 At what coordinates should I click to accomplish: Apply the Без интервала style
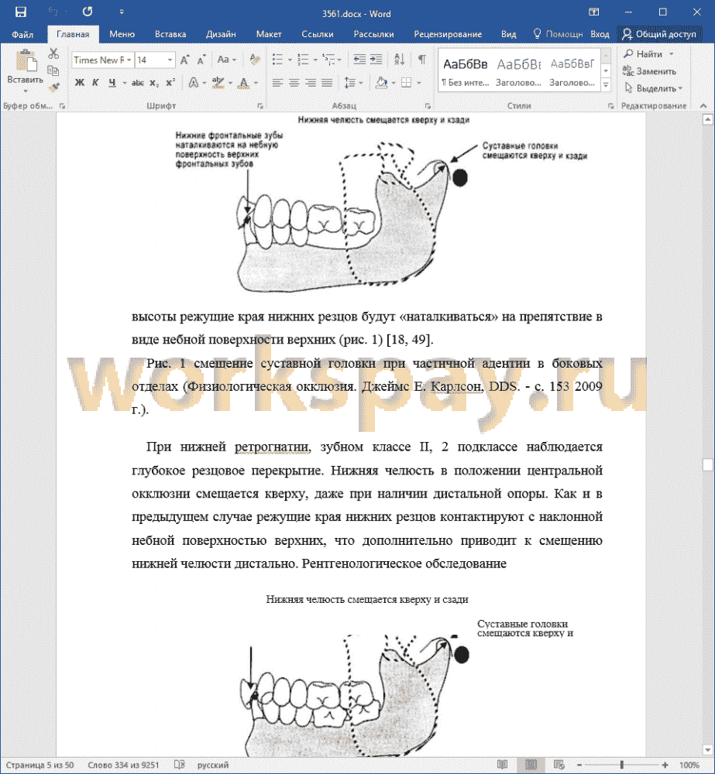coord(465,70)
